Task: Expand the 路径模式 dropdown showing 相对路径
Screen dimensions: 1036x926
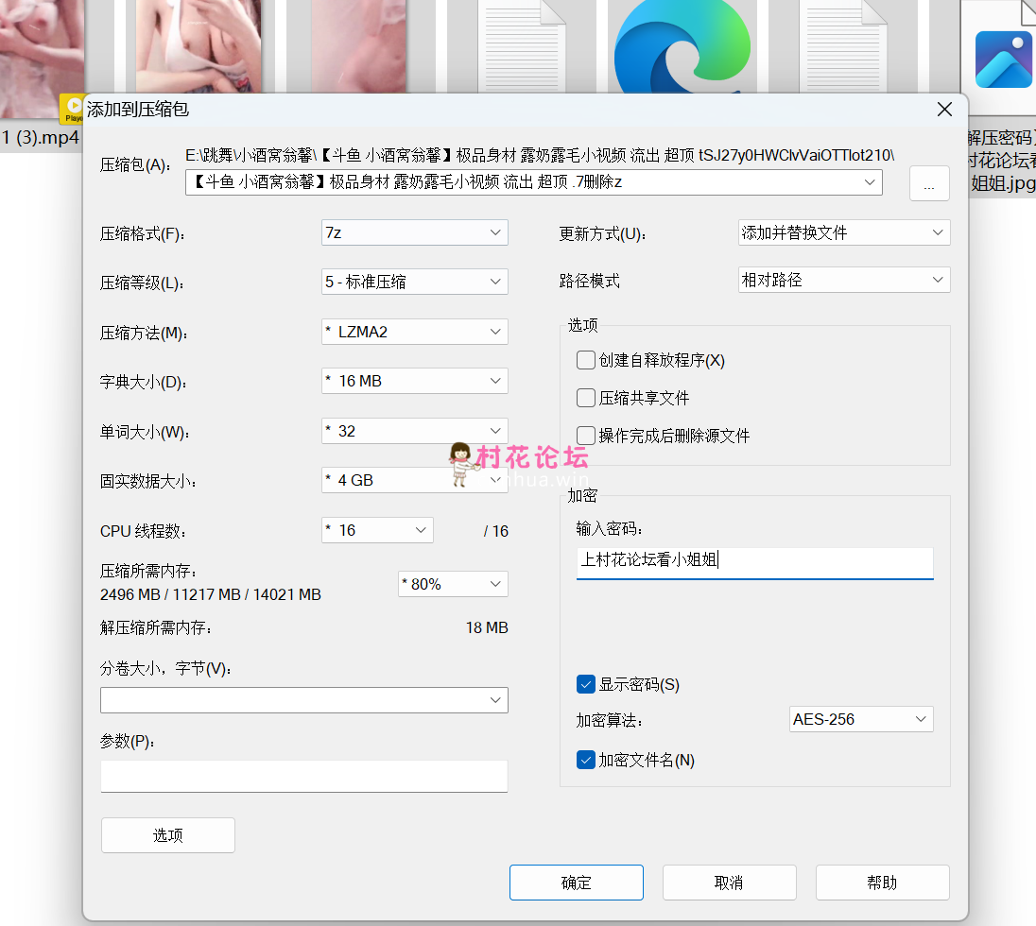Action: point(844,280)
